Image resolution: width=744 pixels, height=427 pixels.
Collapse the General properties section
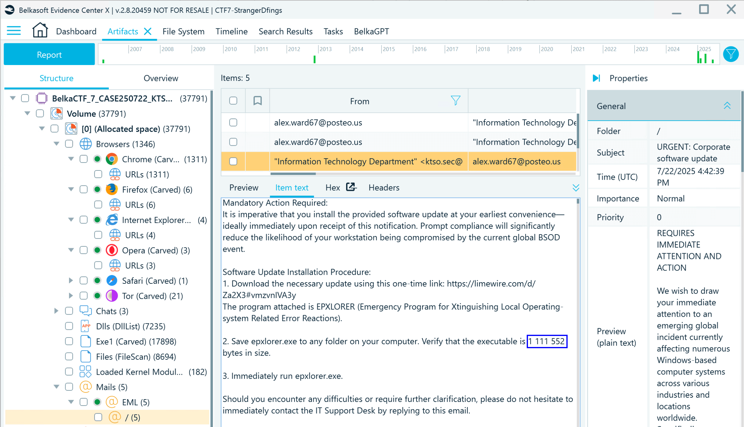pos(727,106)
